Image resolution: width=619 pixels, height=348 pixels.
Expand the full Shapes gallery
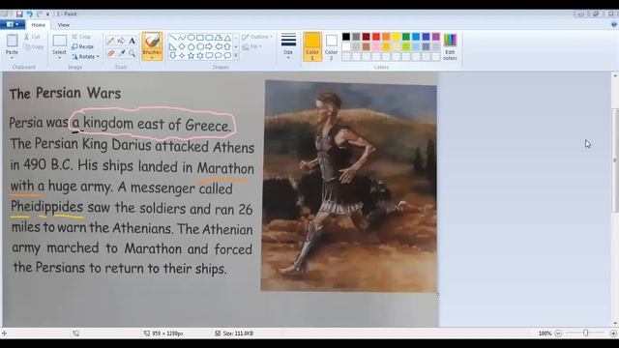(236, 56)
